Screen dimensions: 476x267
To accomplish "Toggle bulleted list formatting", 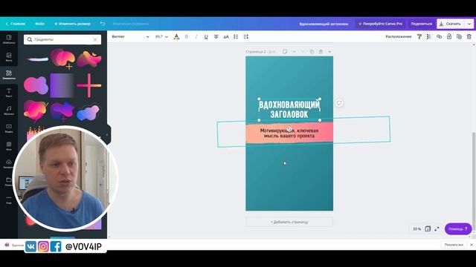I will coord(236,36).
